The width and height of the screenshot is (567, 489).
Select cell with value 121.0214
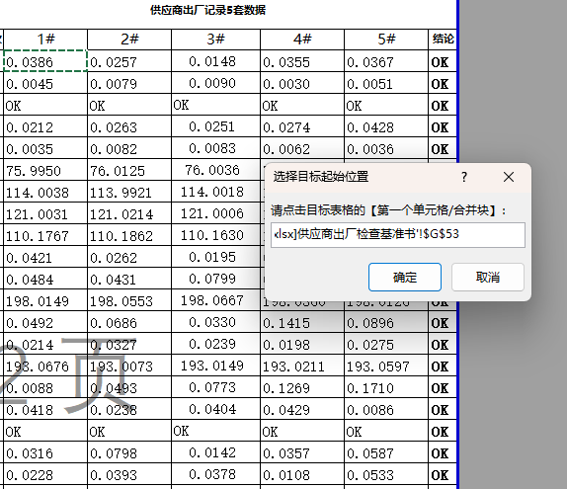point(129,213)
